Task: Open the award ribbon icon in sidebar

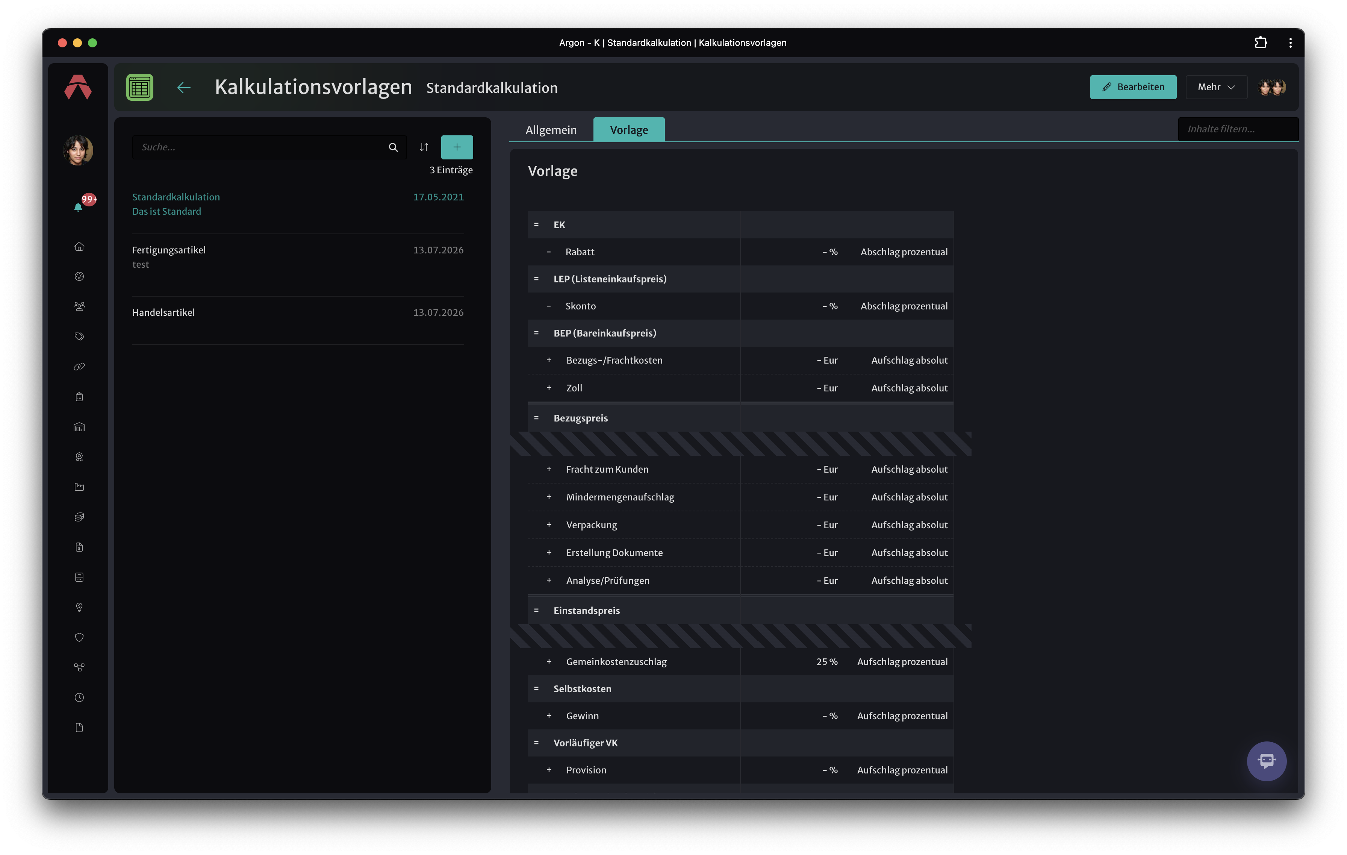Action: (x=79, y=456)
